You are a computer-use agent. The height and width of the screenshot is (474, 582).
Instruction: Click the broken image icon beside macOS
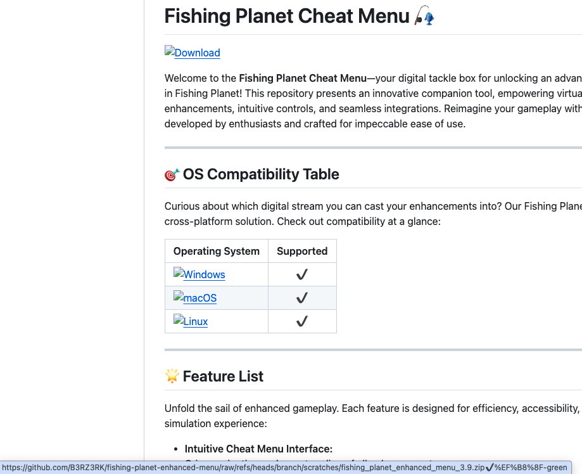click(178, 297)
